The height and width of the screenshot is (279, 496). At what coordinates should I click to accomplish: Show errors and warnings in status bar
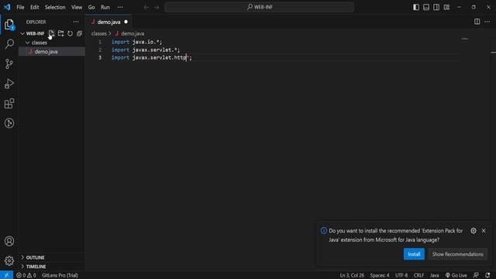[x=26, y=275]
